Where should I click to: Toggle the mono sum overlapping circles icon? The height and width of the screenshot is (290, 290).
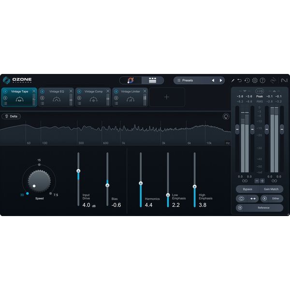(x=241, y=199)
